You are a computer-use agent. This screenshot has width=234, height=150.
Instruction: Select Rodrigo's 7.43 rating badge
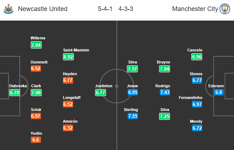[x=165, y=92]
